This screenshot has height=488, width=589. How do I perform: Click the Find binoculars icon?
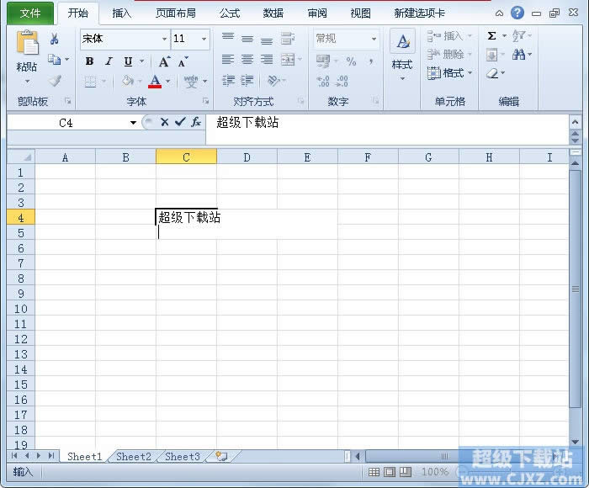point(519,55)
